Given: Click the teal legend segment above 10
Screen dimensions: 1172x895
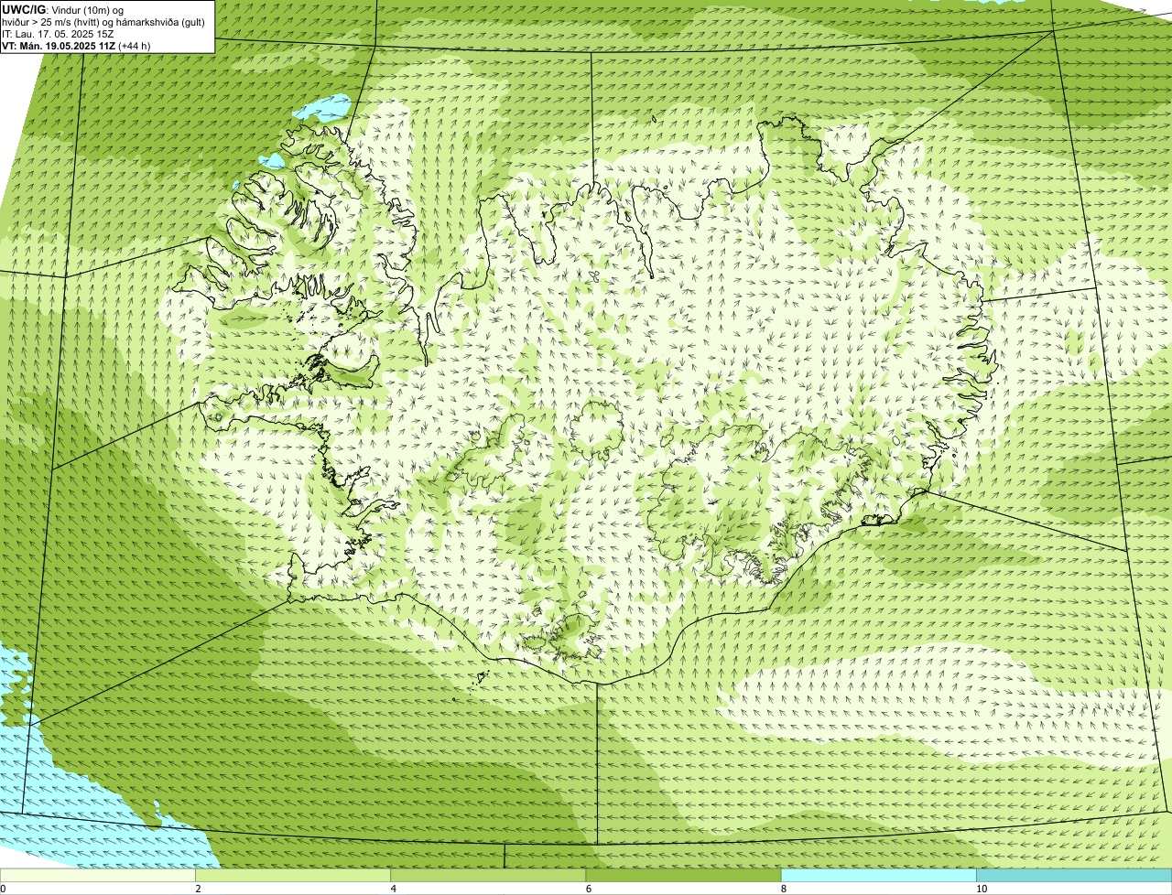Looking at the screenshot, I should tap(1074, 875).
